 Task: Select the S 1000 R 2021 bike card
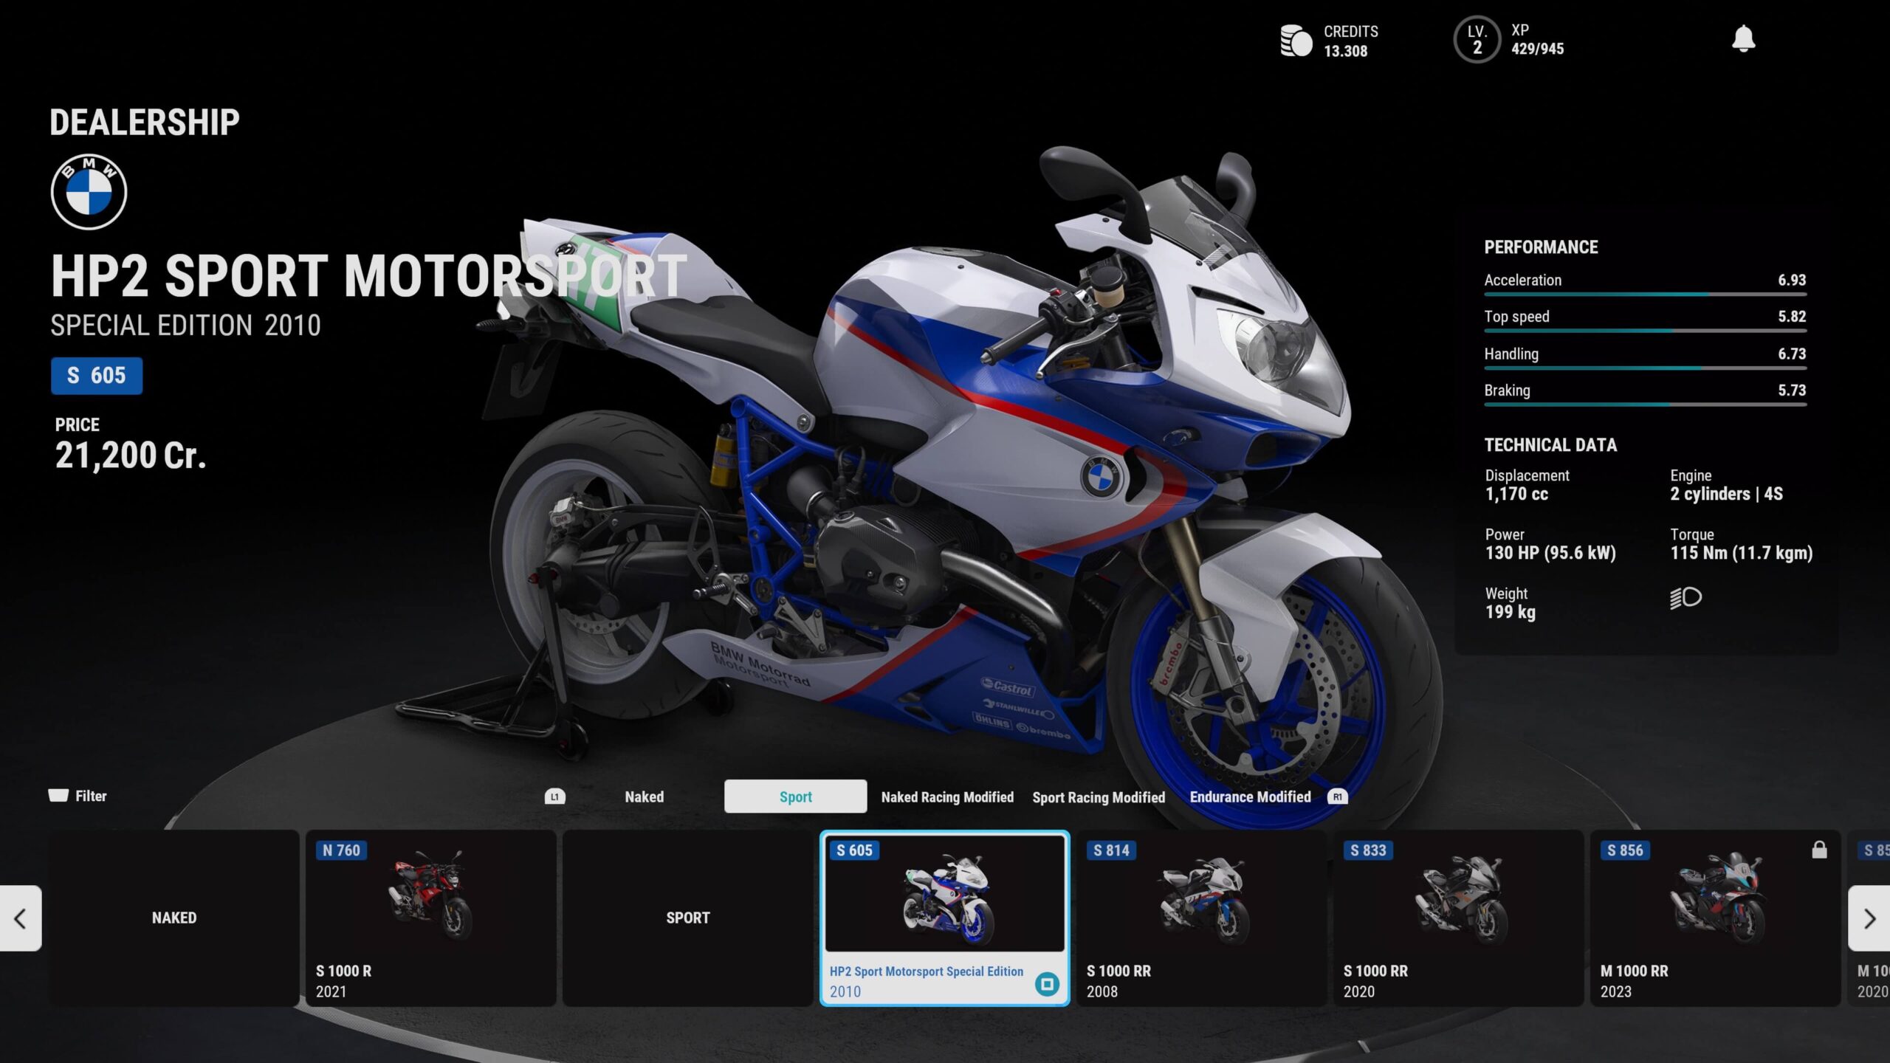click(x=430, y=917)
